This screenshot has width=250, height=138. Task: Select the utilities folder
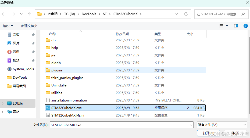click(x=125, y=93)
